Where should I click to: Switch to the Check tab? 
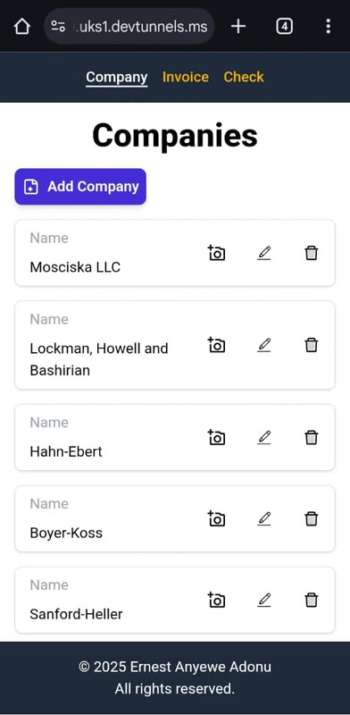coord(244,77)
